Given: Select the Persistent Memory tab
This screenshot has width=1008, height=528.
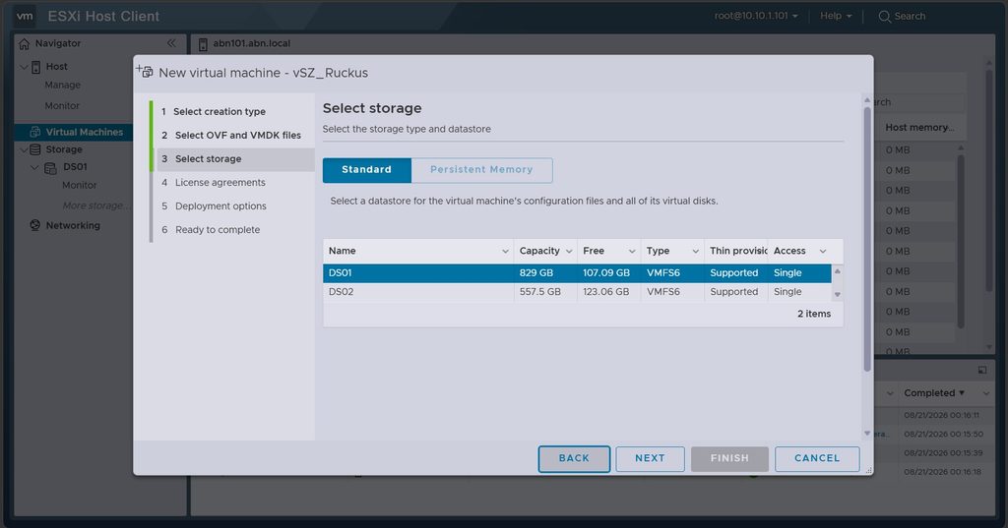Looking at the screenshot, I should tap(481, 169).
